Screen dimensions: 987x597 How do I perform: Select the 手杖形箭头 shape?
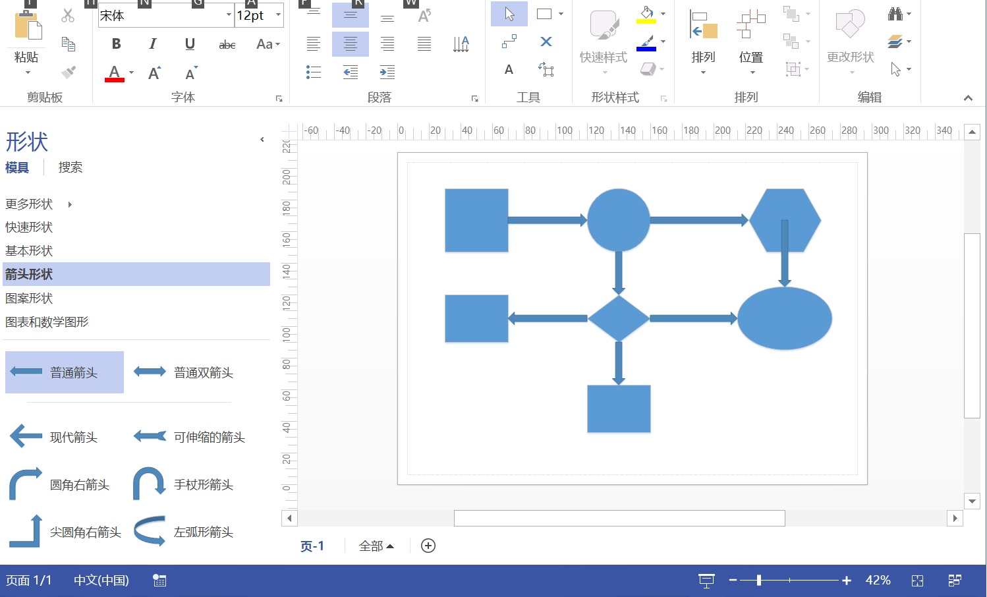[184, 484]
